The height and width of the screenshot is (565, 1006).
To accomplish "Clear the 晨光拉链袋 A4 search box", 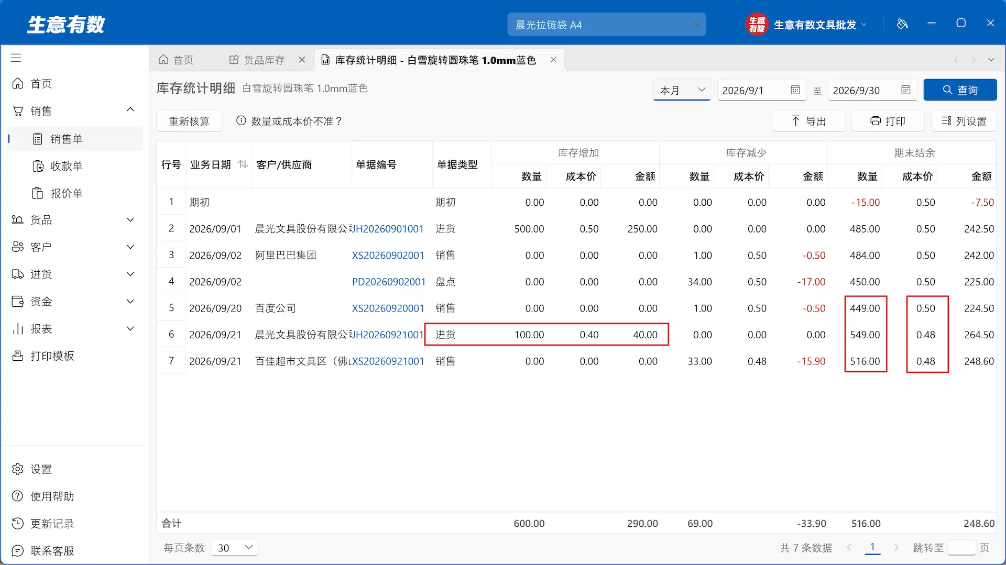I will pos(696,25).
